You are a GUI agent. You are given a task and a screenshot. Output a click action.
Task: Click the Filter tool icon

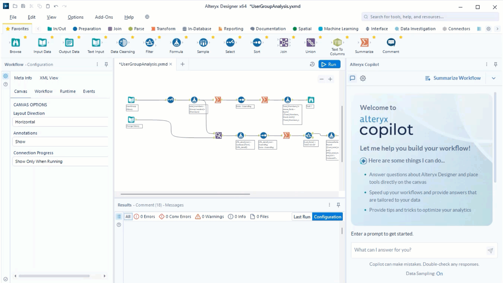click(x=150, y=42)
